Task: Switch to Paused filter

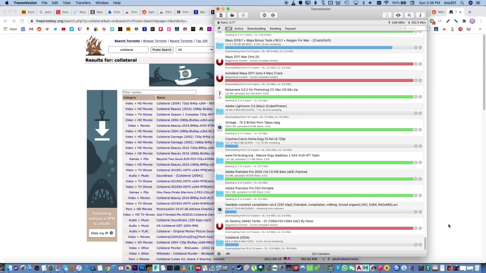Action: (290, 28)
